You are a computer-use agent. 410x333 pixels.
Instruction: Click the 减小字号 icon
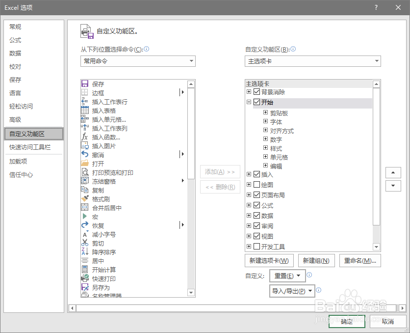coord(85,234)
